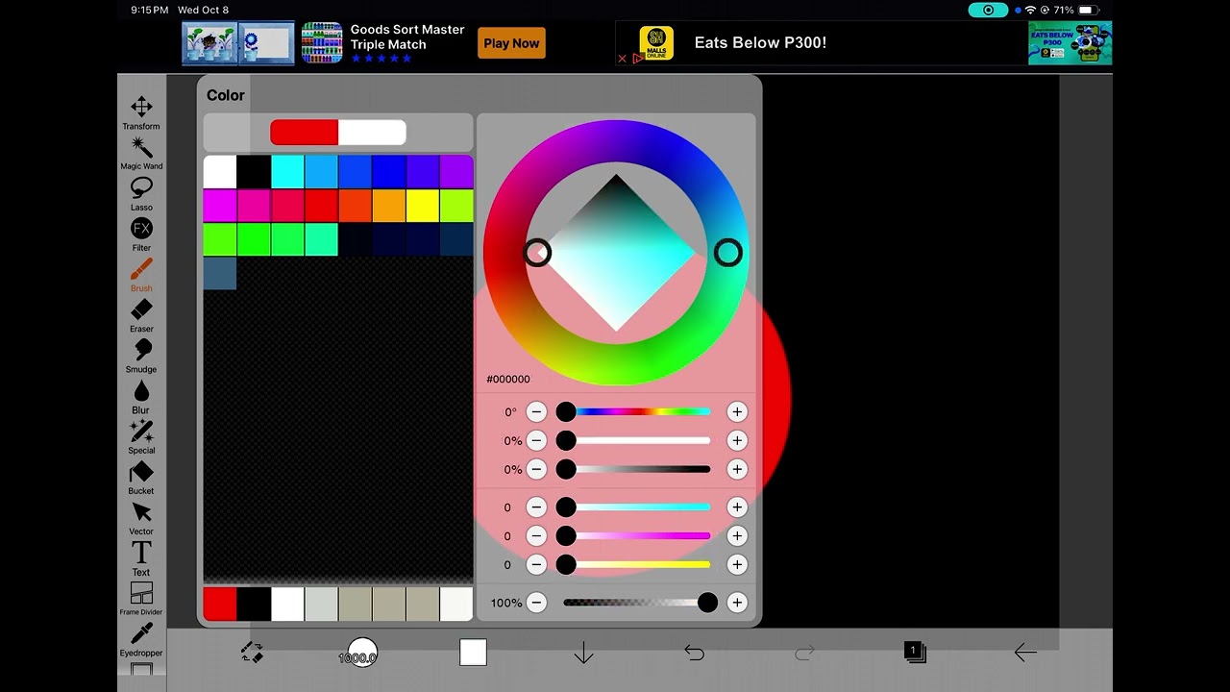The height and width of the screenshot is (692, 1230).
Task: Select the Frame Divider tool
Action: point(141,599)
